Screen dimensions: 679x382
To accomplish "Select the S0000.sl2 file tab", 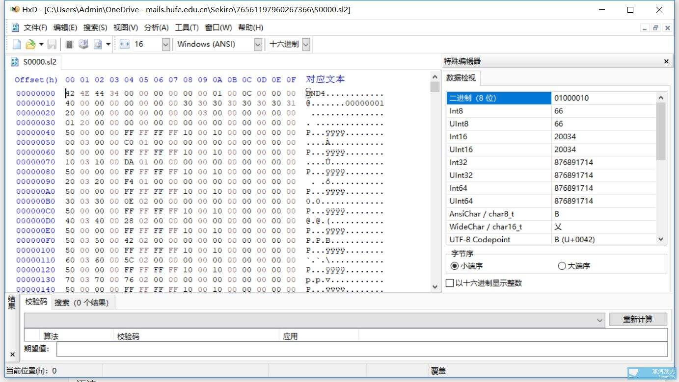I will point(33,62).
